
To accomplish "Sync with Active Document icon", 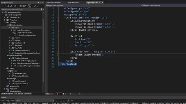I will tap(19, 6).
